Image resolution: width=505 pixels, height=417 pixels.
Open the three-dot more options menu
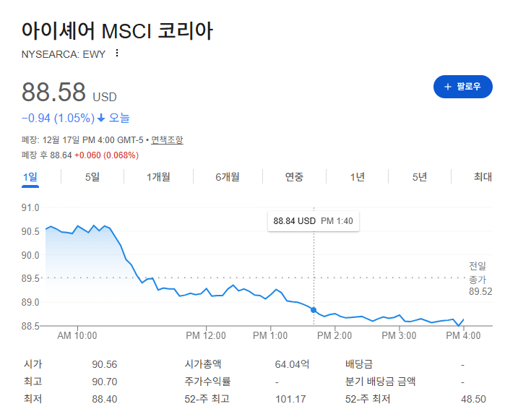117,53
